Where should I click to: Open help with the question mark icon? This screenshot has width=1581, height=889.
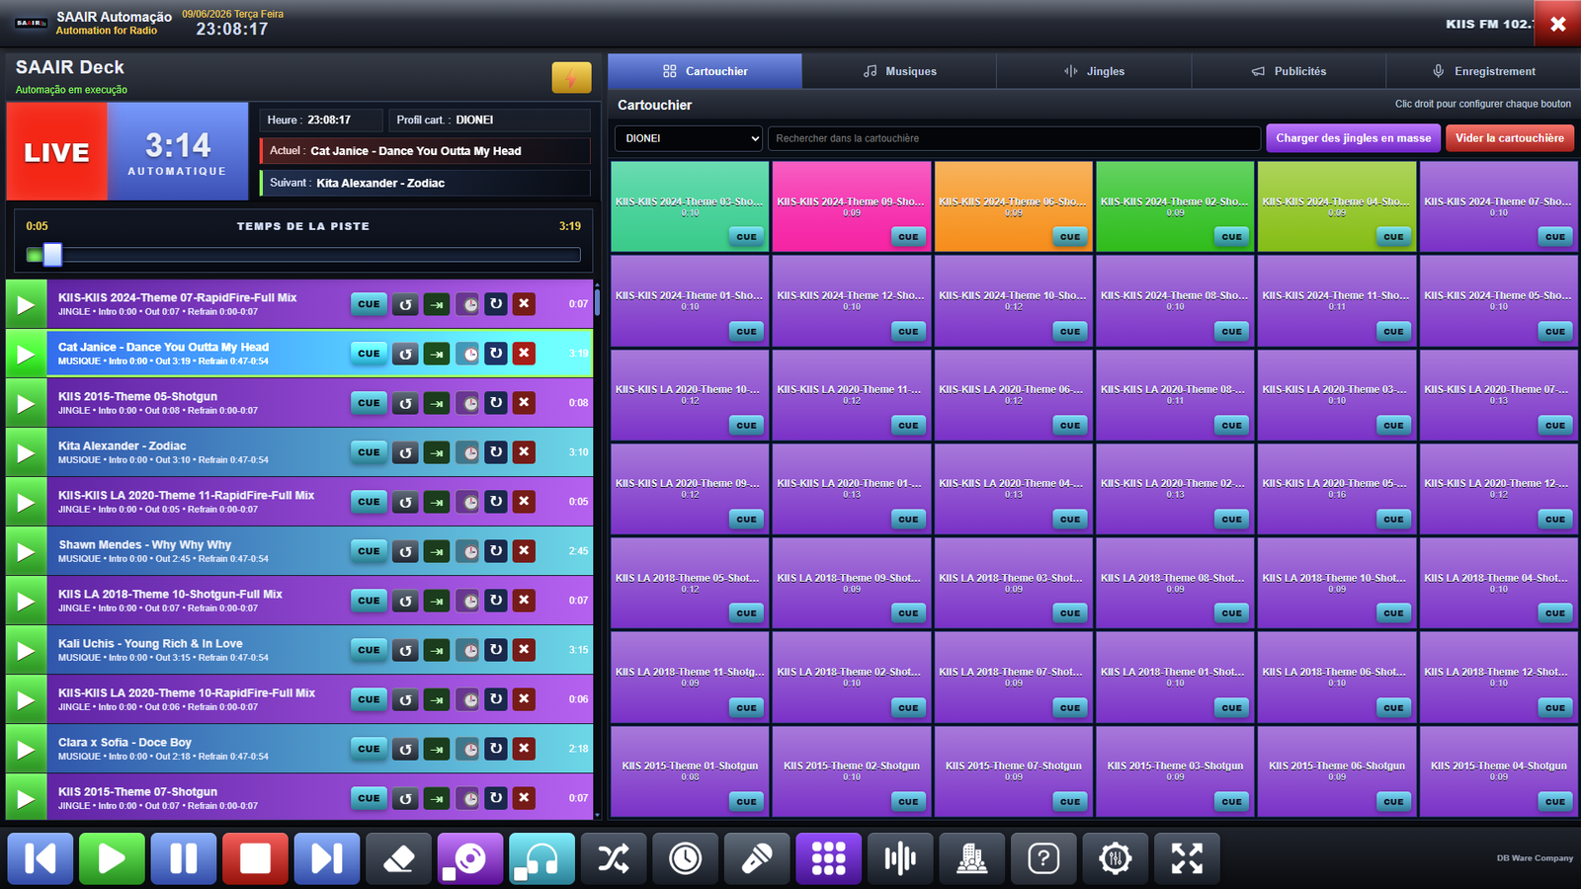coord(1043,858)
